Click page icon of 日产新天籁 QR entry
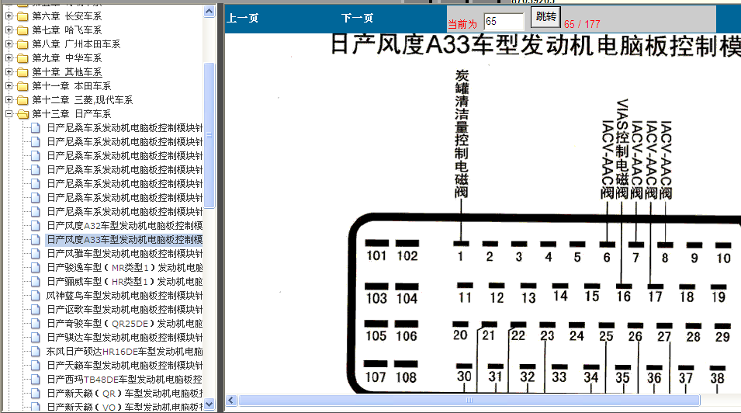This screenshot has height=413, width=741. tap(36, 393)
